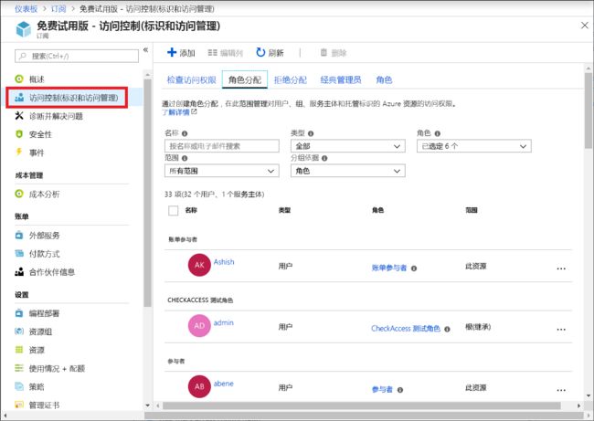Image resolution: width=594 pixels, height=421 pixels.
Task: Click the 33 项(32 个用户、1 个服务主体) count text
Action: coord(215,195)
